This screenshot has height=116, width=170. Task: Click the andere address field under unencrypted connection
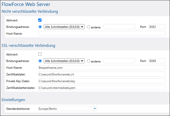[x=119, y=27]
